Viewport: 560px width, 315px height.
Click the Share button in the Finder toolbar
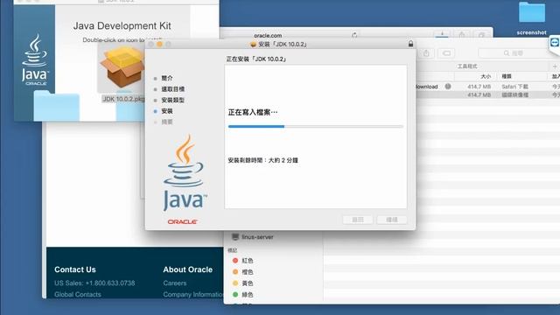(426, 53)
